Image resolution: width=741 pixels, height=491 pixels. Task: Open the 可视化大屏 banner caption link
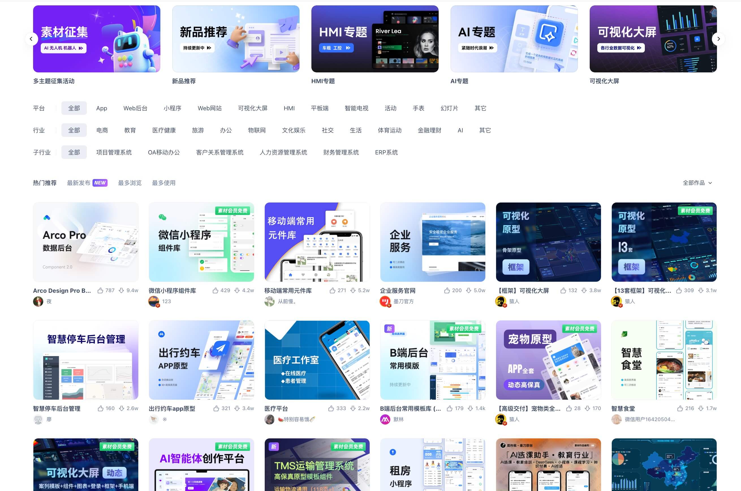tap(604, 81)
